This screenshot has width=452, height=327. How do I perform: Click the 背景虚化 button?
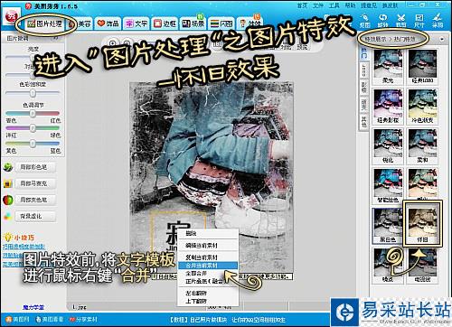coord(35,216)
